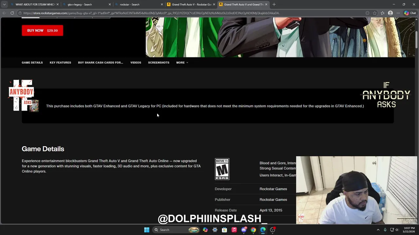This screenshot has height=235, width=419.
Task: Open Buy Shark Cash Cards For... link
Action: click(x=100, y=62)
